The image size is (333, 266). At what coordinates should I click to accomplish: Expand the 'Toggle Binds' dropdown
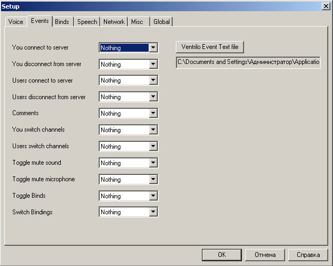point(153,196)
